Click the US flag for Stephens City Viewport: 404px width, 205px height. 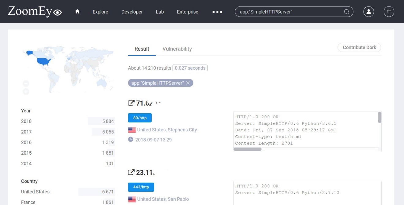coord(132,130)
